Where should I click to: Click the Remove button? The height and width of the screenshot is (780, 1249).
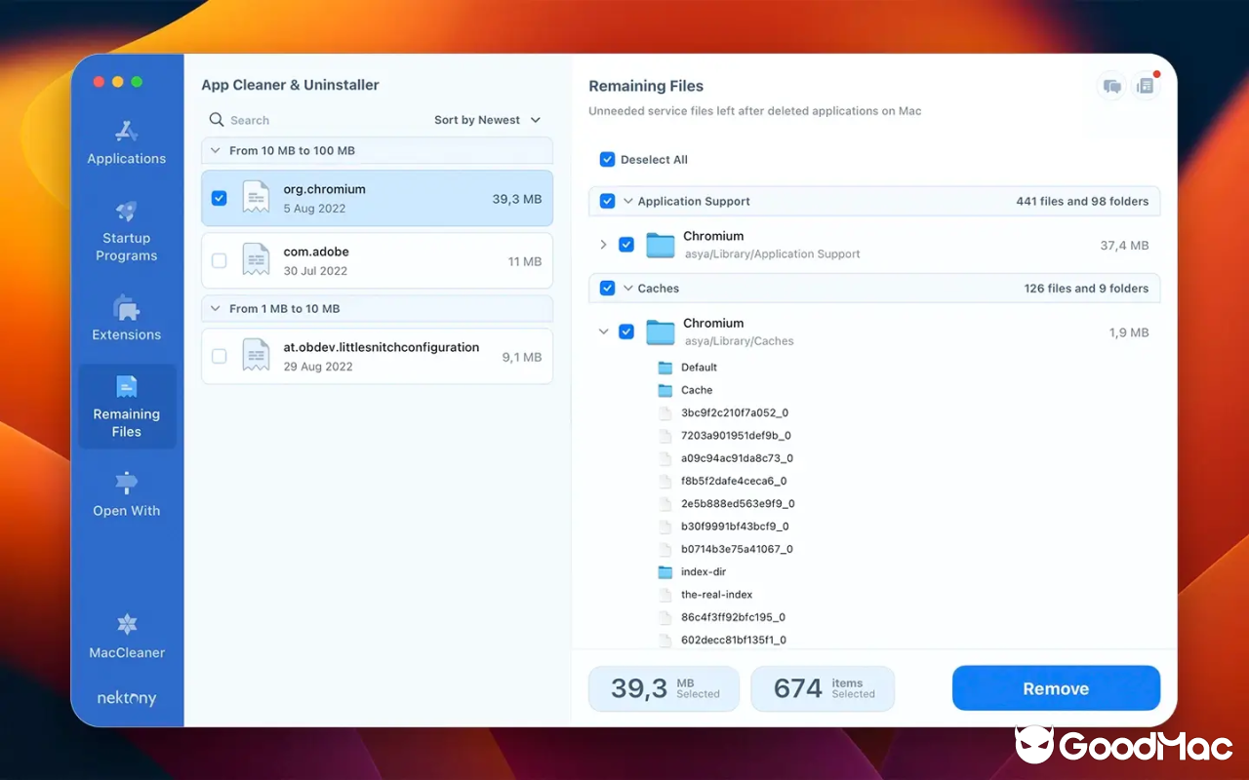1056,687
